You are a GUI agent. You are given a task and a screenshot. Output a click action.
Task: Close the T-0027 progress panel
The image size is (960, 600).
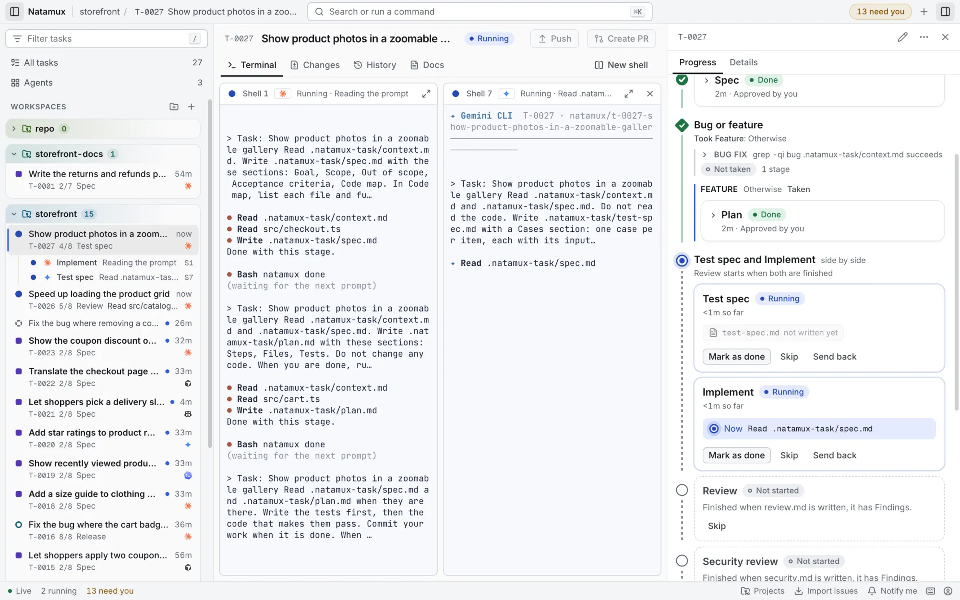945,37
